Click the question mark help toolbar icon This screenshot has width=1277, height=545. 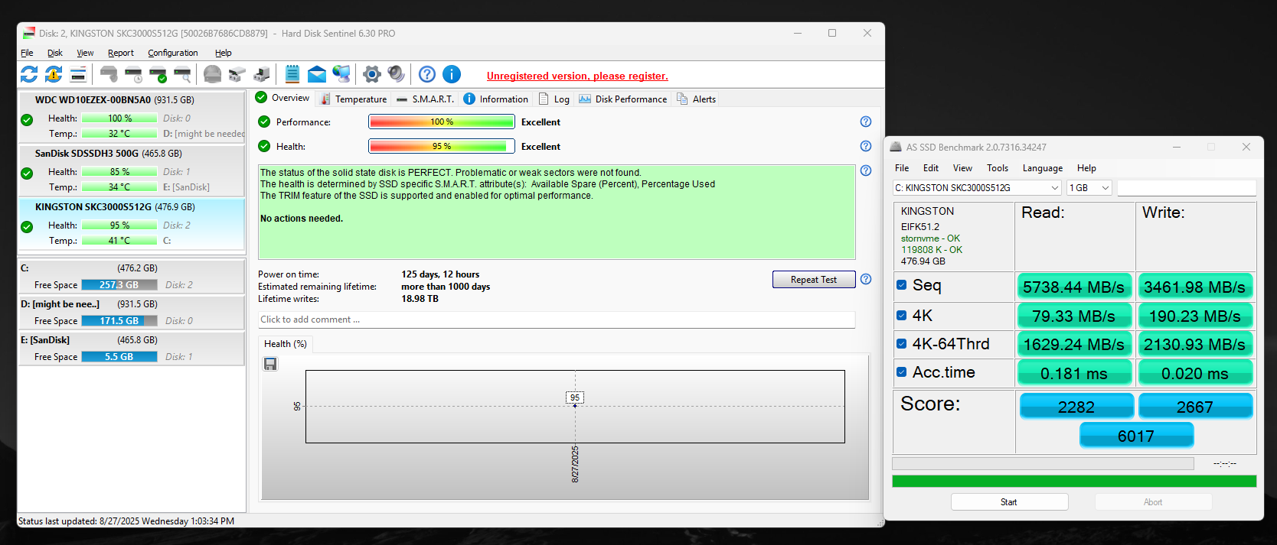point(427,74)
